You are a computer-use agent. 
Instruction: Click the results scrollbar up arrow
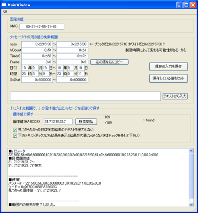tap(191, 151)
